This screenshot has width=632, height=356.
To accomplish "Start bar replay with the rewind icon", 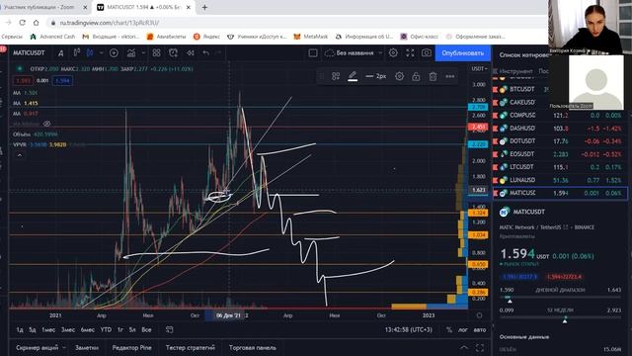I will pyautogui.click(x=191, y=52).
